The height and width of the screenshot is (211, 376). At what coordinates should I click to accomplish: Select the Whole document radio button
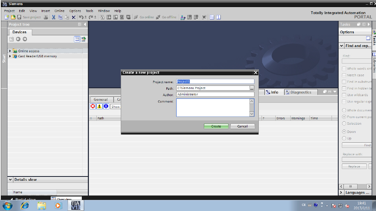point(344,110)
